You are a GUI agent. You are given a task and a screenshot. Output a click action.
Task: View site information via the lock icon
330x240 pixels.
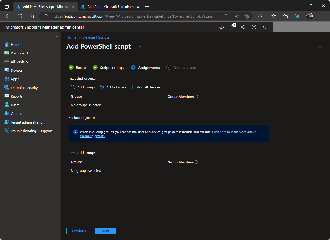46,16
